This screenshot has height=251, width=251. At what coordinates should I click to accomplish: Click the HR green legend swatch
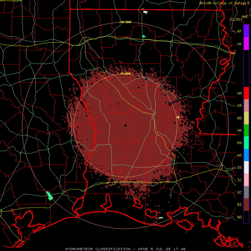coord(246,130)
